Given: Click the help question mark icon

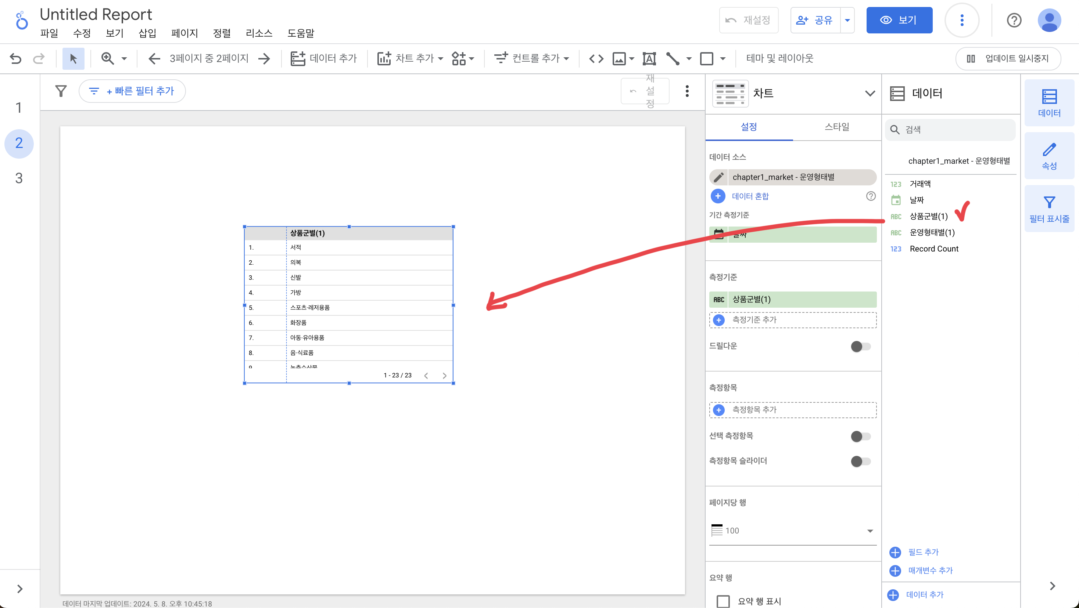Looking at the screenshot, I should pyautogui.click(x=1014, y=20).
